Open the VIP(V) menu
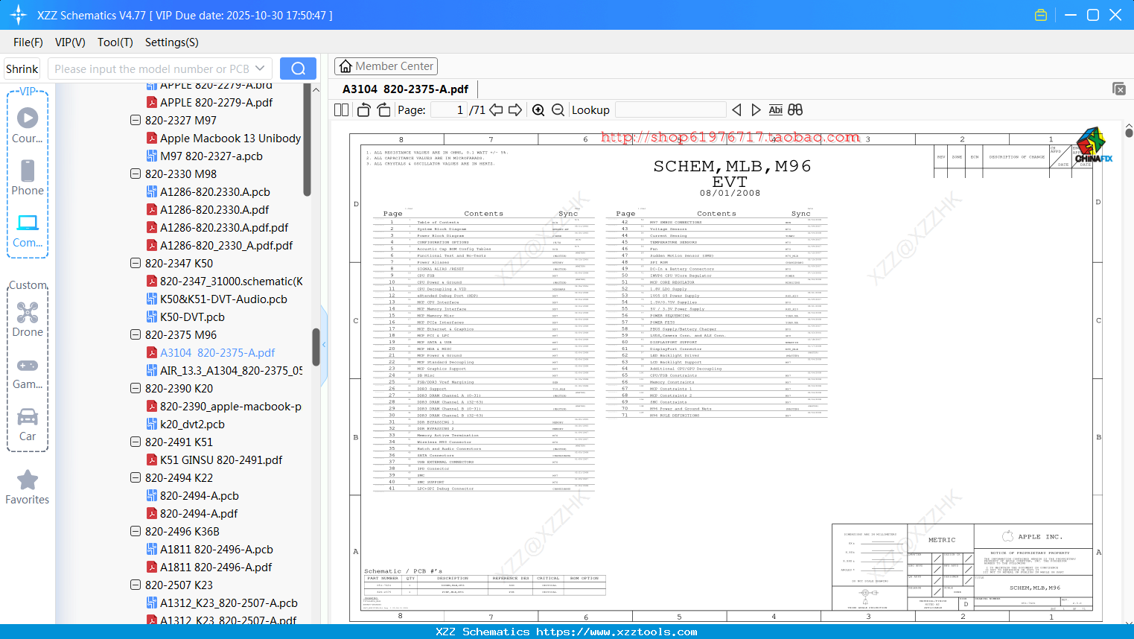 70,42
